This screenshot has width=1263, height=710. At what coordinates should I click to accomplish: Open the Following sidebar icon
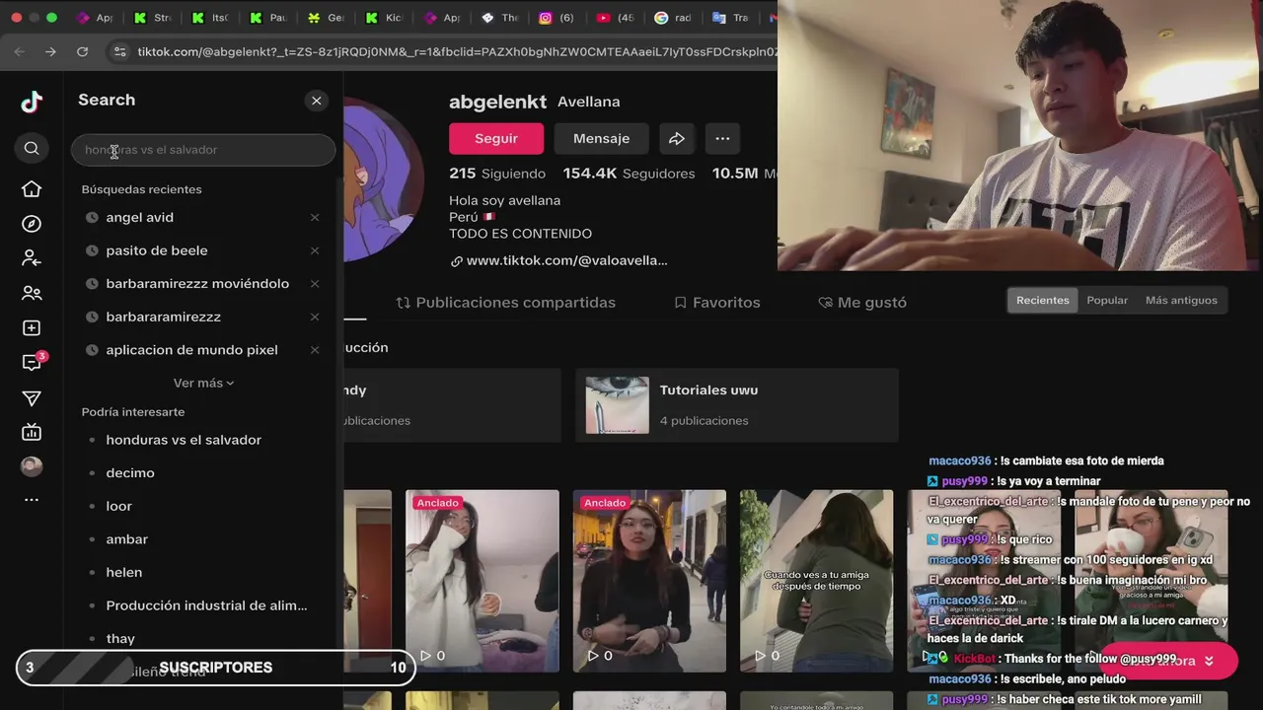click(32, 258)
